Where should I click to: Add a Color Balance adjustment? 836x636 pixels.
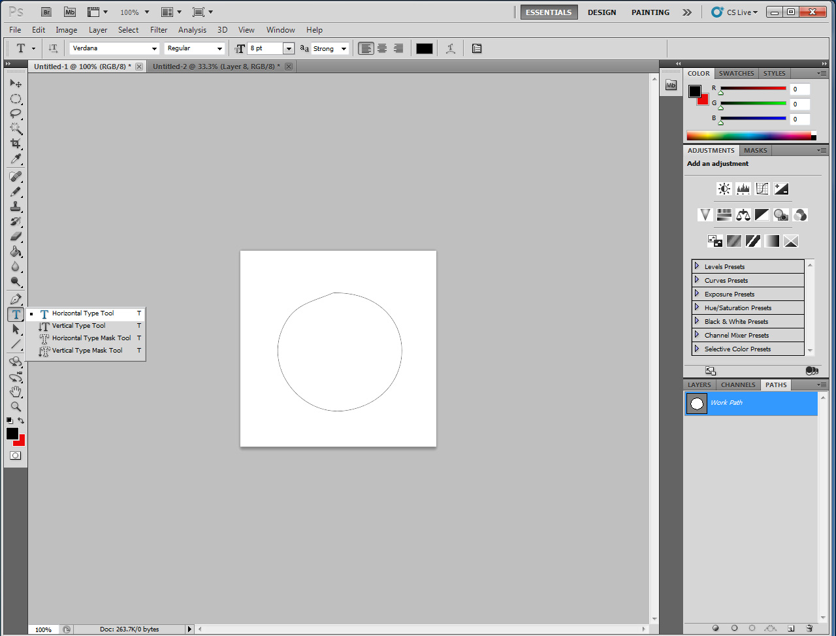click(x=743, y=215)
